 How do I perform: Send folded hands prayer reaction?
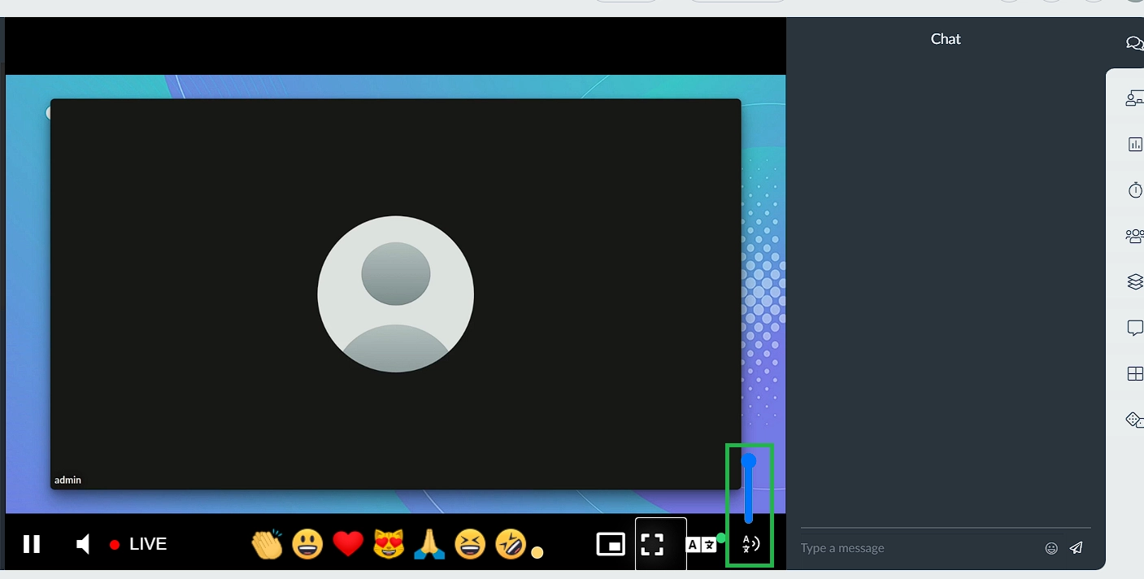coord(429,544)
